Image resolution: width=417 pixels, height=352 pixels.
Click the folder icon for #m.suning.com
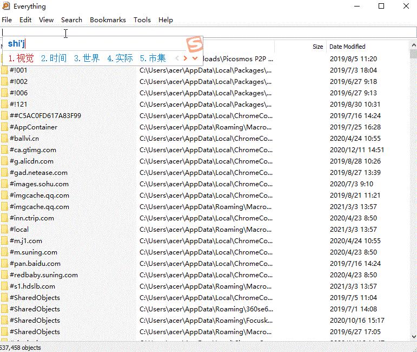click(4, 252)
